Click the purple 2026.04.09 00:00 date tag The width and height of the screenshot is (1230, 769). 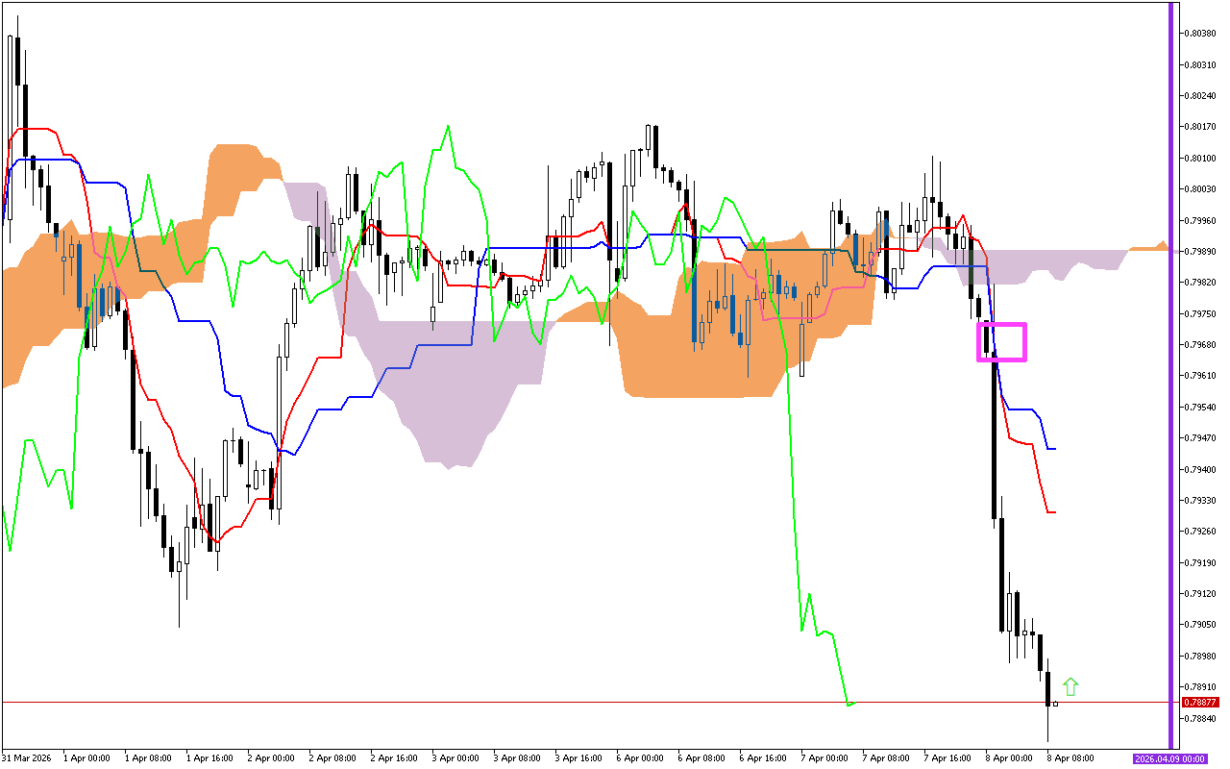1169,758
